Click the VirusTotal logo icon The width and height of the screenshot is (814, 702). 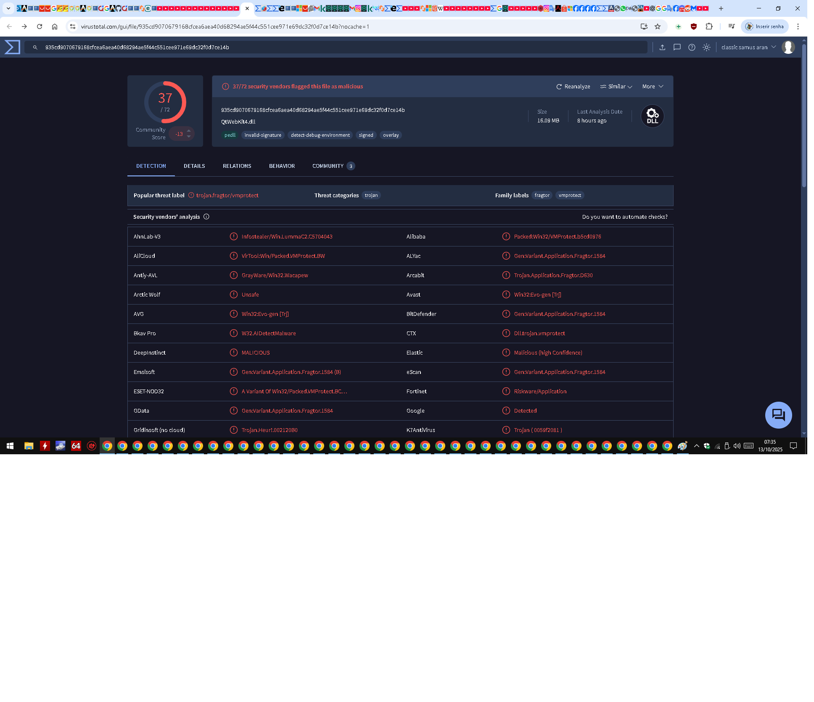[x=12, y=47]
